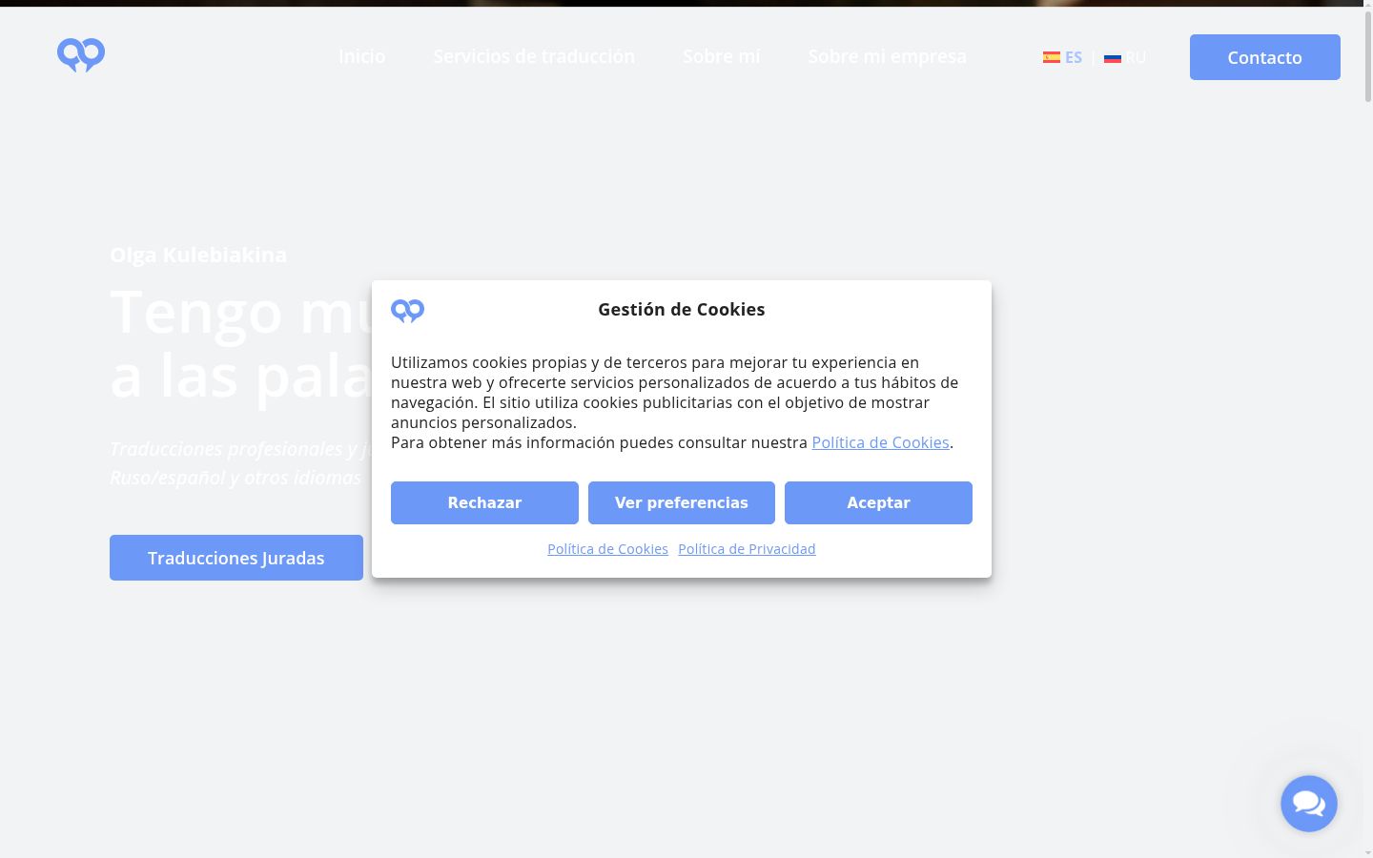Click the Traducciones Juradas button
Viewport: 1373px width, 858px height.
(236, 558)
